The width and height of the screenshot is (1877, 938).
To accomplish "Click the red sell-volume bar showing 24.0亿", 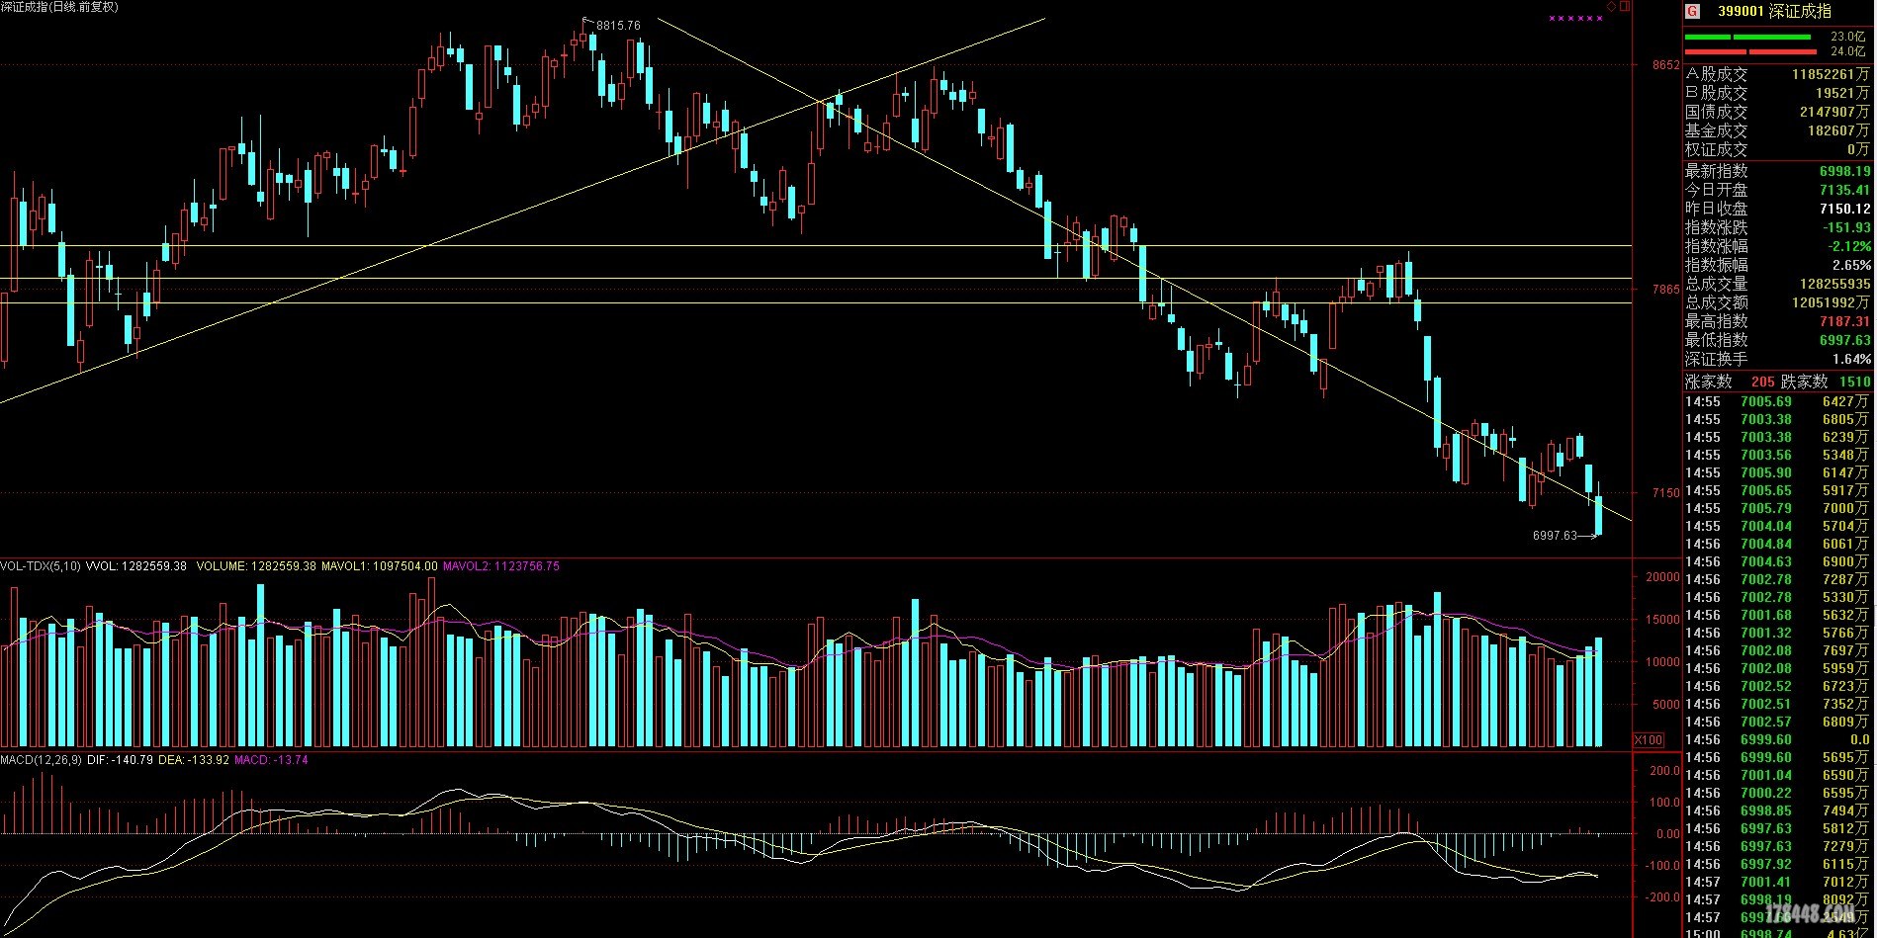I will [1750, 51].
